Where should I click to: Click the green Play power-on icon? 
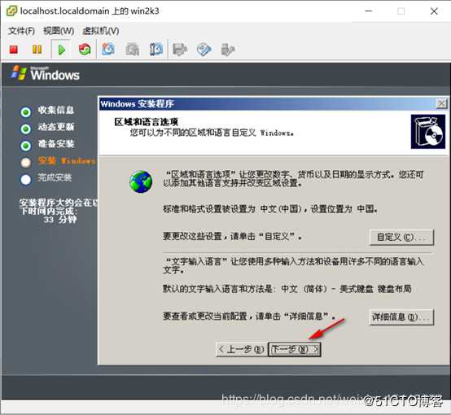coord(61,50)
